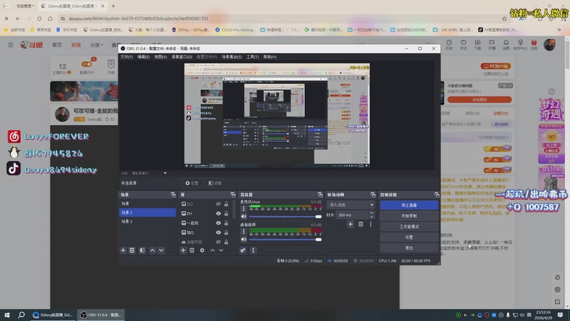The image size is (570, 321).
Task: Open Windows Start menu on taskbar
Action: [7, 315]
